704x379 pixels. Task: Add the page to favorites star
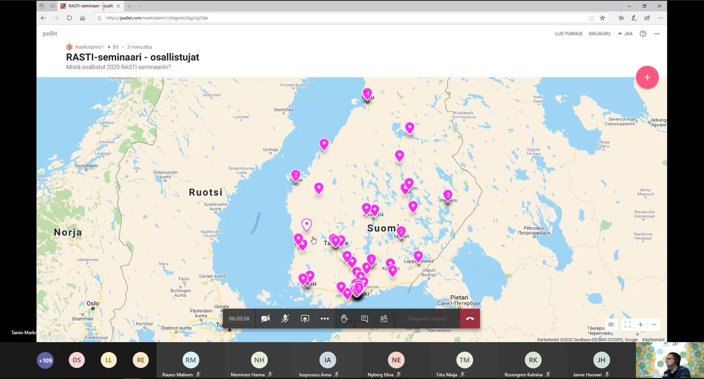602,18
